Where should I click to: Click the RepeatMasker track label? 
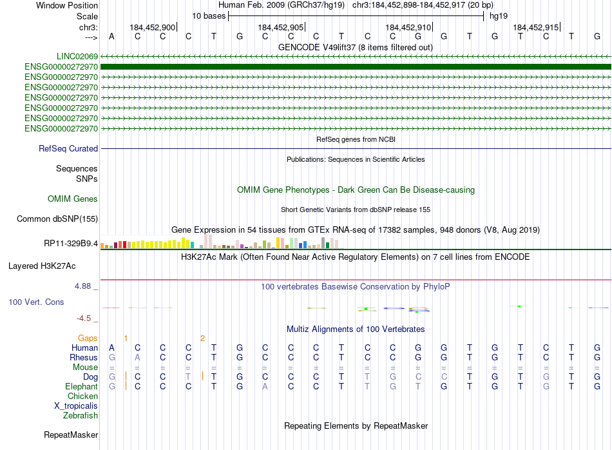tap(71, 435)
